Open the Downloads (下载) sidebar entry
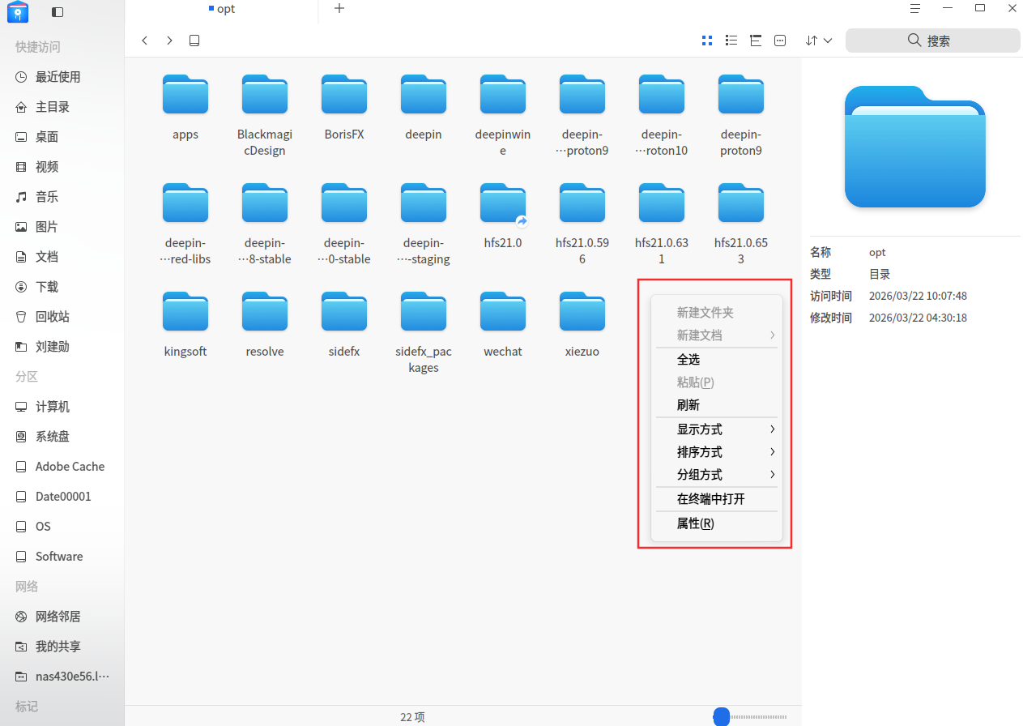Screen dimensions: 1023x726 47,287
